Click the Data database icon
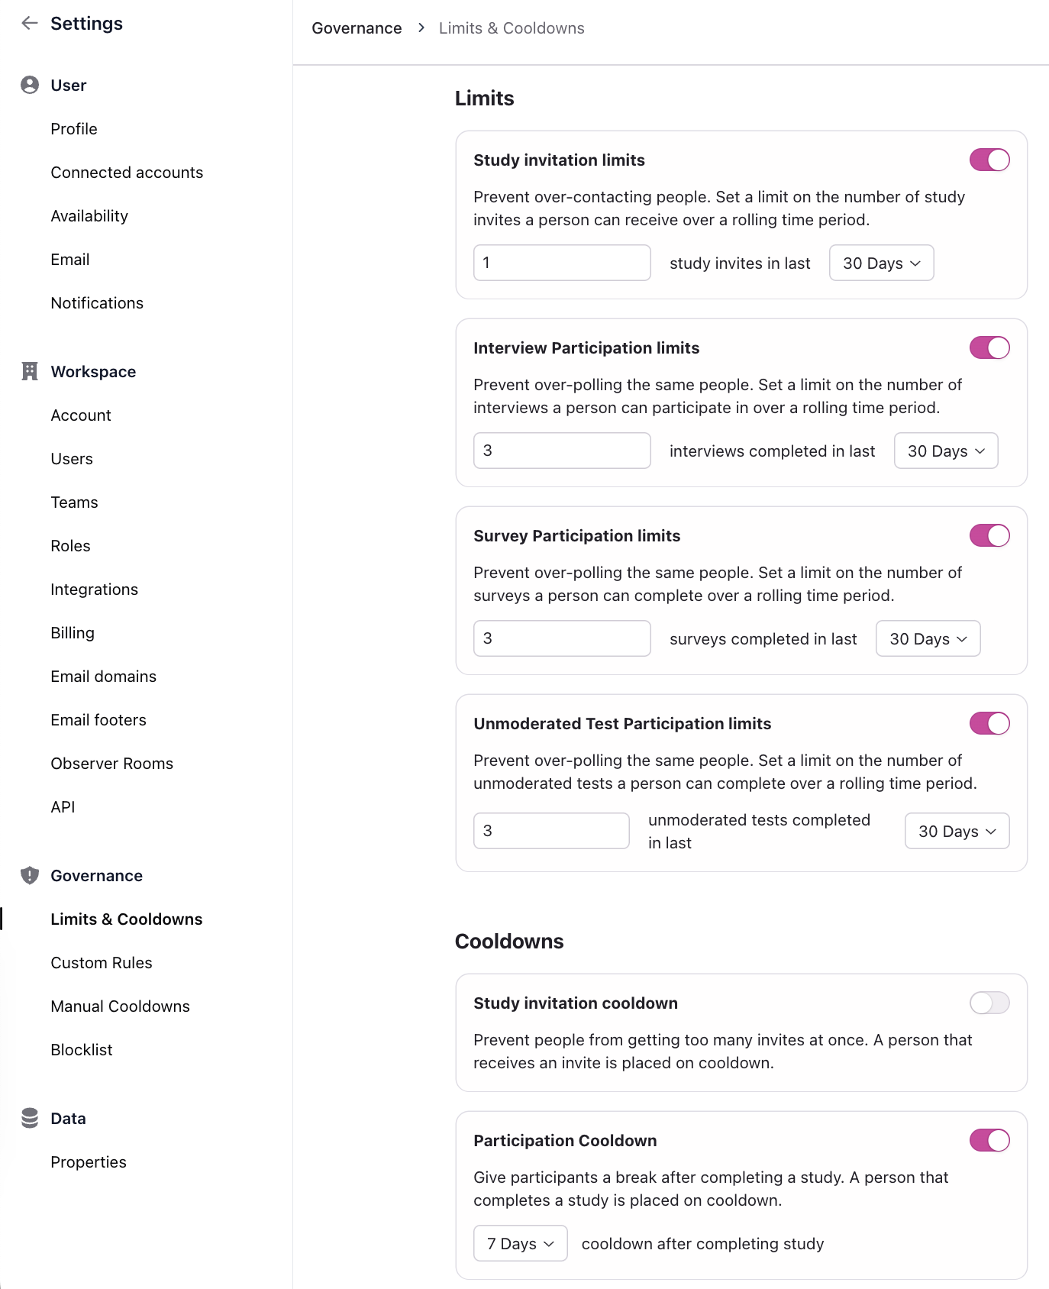This screenshot has width=1049, height=1289. point(30,1119)
